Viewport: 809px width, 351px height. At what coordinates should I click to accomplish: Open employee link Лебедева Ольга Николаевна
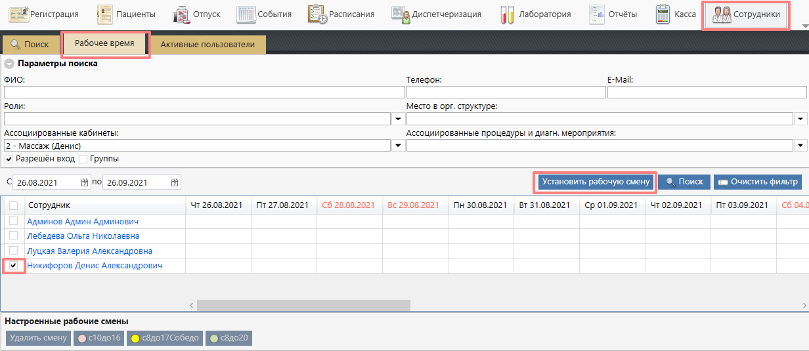tap(83, 236)
